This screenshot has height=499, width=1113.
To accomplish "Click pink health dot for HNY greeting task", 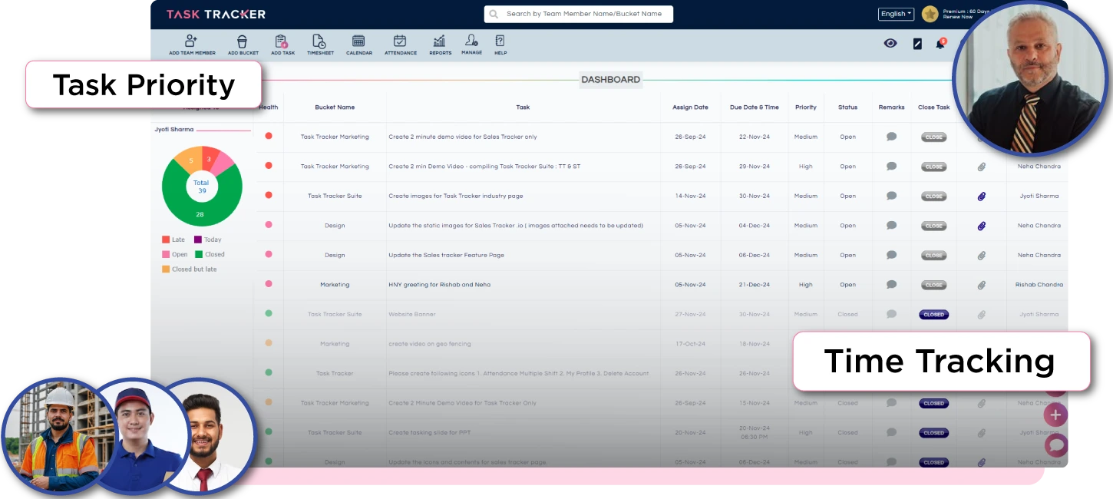I will tap(269, 284).
